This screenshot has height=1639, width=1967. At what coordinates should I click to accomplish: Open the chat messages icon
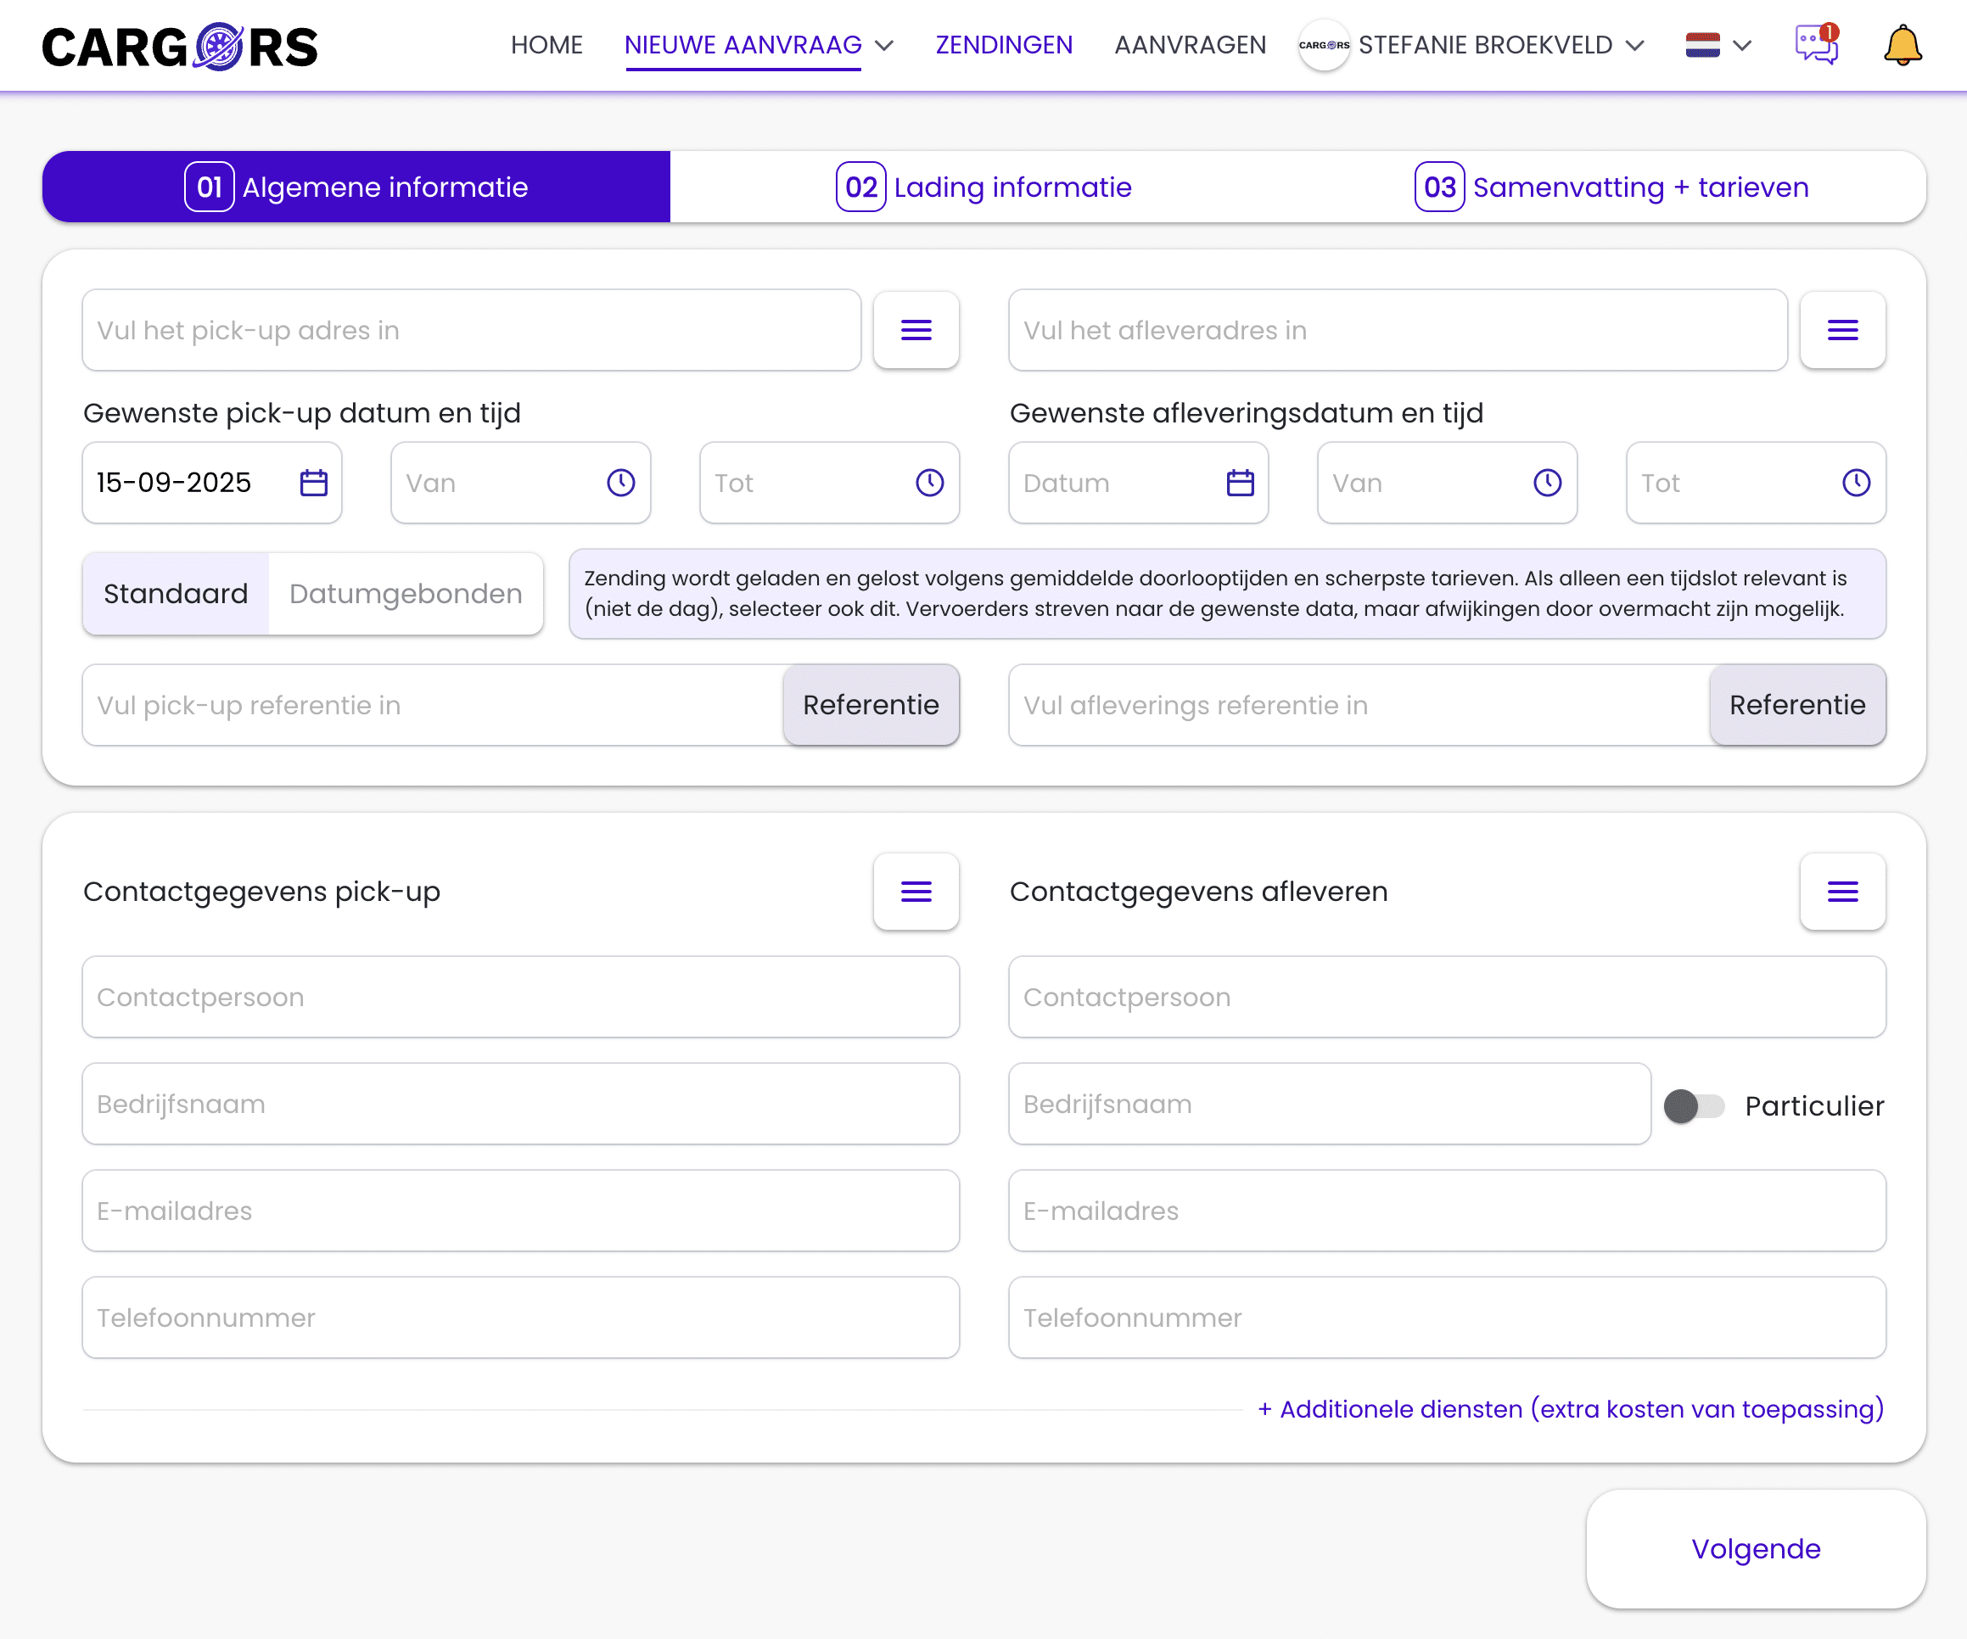pyautogui.click(x=1815, y=45)
